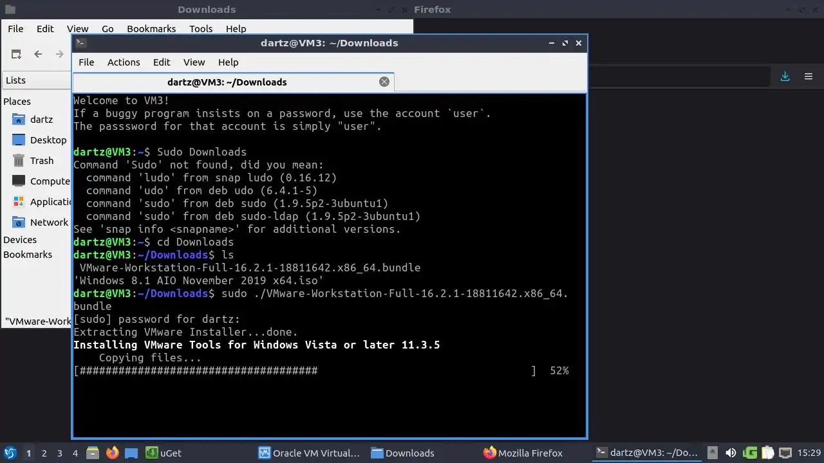Open the network connection tray icon
The height and width of the screenshot is (463, 824).
pos(785,453)
